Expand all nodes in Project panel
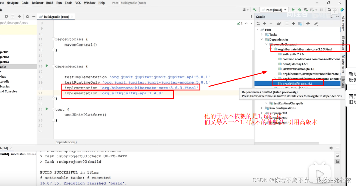 (x=13, y=17)
